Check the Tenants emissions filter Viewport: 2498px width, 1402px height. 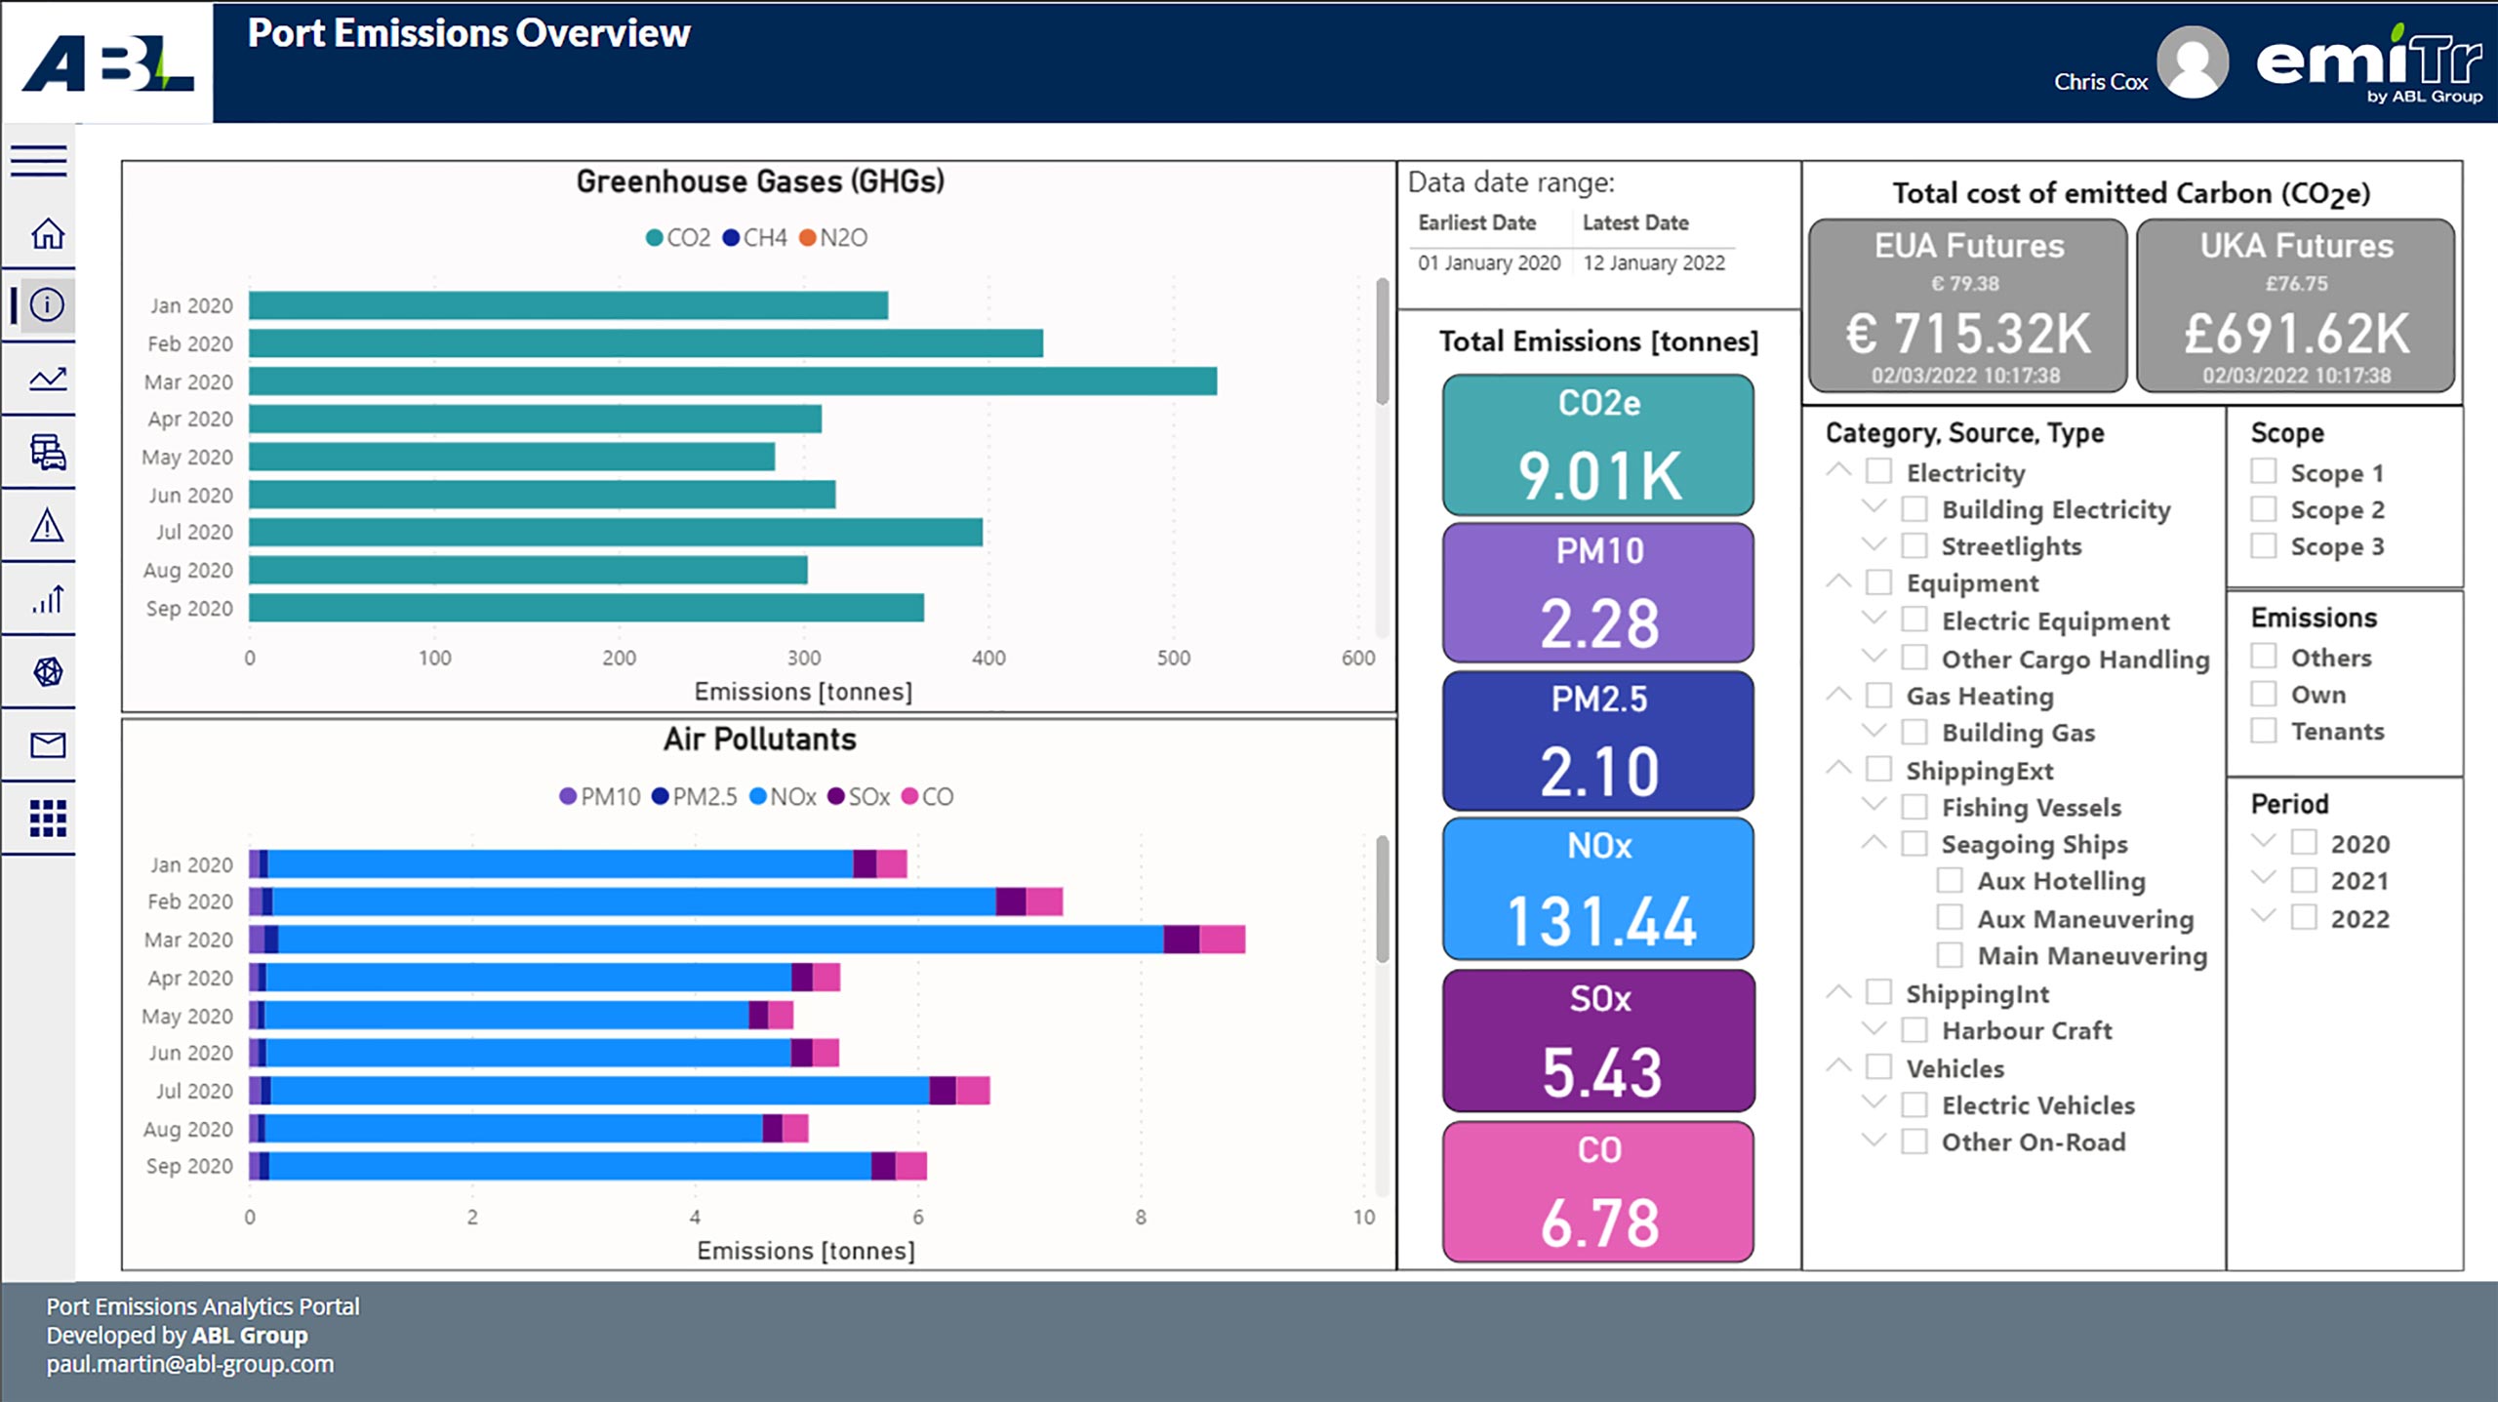2264,731
